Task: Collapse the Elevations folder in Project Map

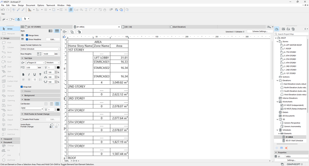Action: coord(277,81)
